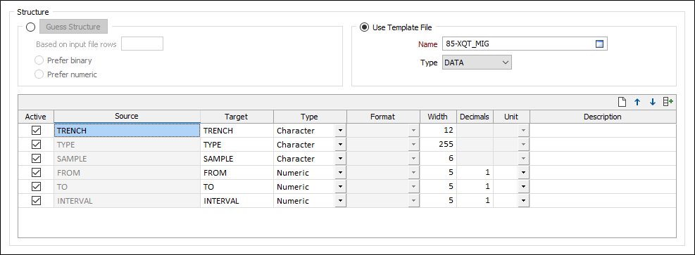
Task: Click the Guess Structure button
Action: (73, 27)
